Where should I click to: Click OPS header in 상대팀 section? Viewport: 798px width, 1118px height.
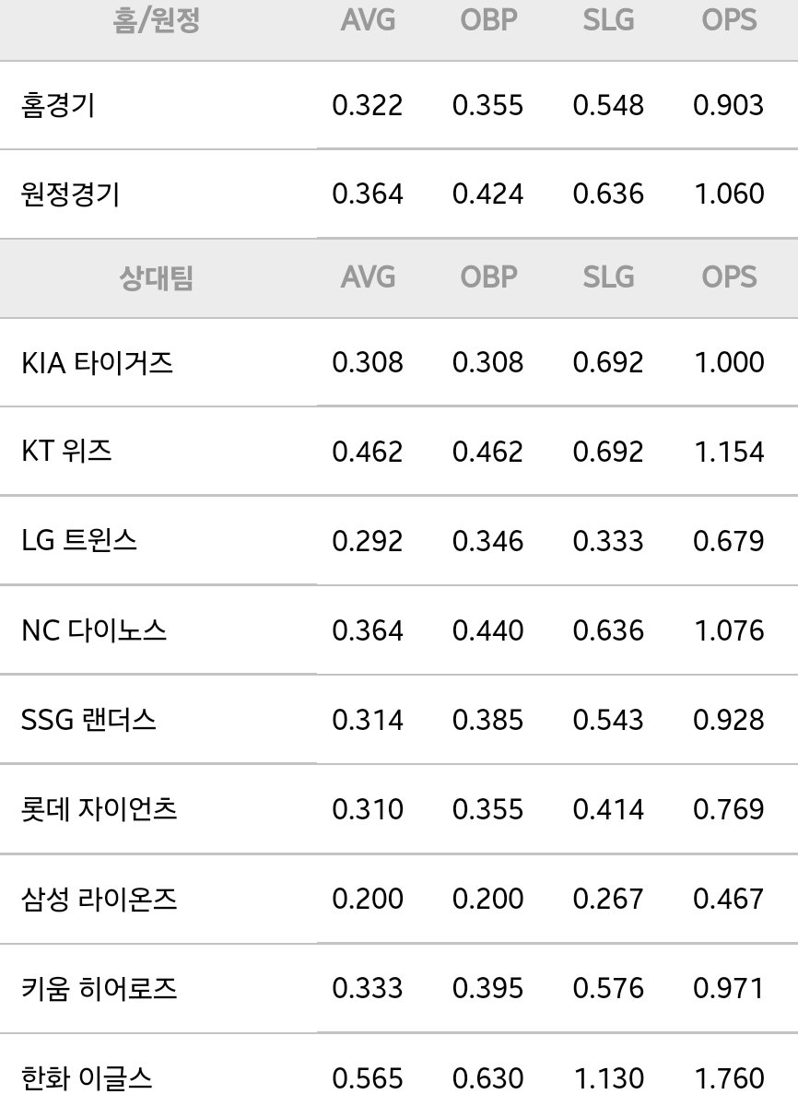click(729, 277)
